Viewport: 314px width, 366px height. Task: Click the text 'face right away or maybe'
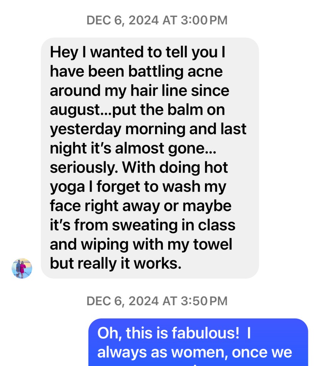[x=140, y=206]
